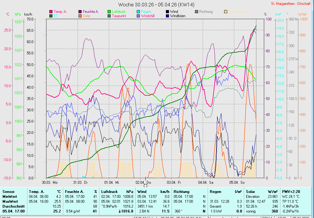
Task: Toggle the Windböen series legend label
Action: [178, 16]
